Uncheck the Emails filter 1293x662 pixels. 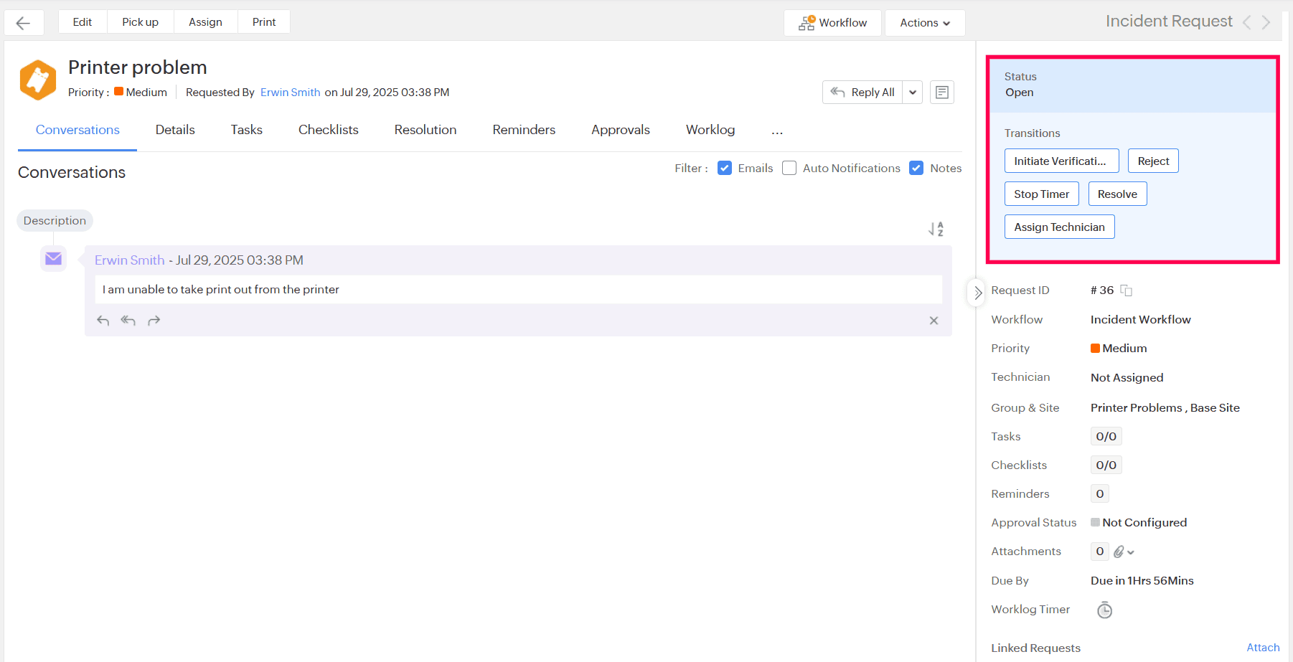(x=725, y=167)
